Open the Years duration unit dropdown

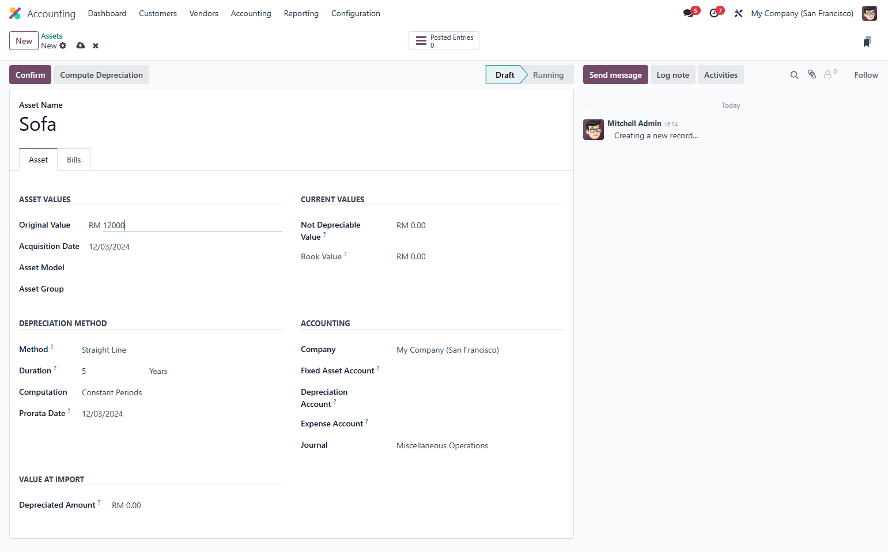pos(215,371)
